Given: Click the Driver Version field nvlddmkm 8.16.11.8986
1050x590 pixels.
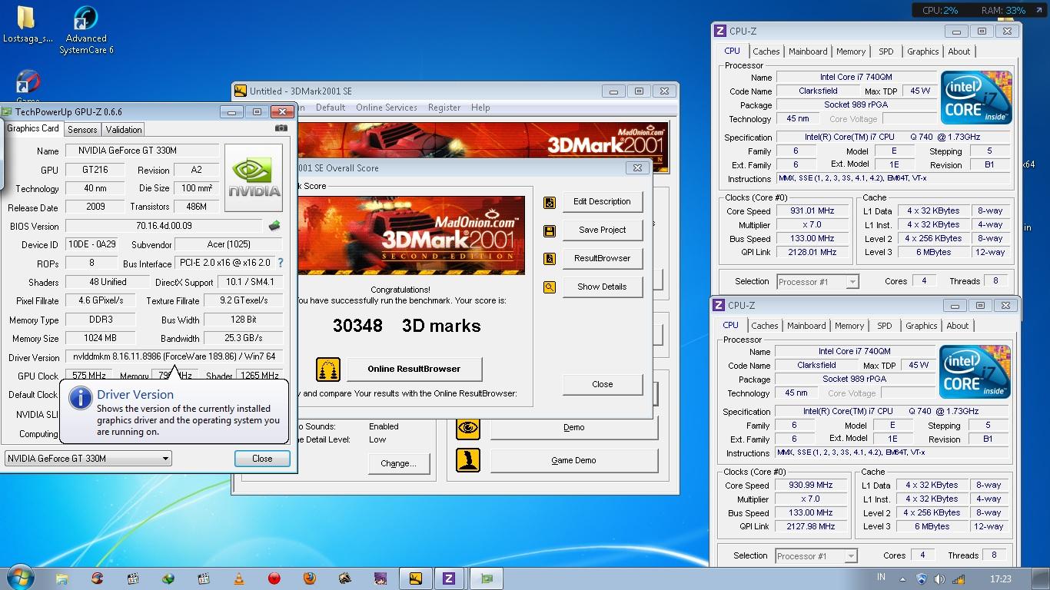Looking at the screenshot, I should click(x=174, y=356).
